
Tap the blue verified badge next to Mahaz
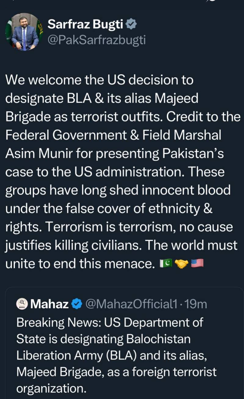click(77, 304)
